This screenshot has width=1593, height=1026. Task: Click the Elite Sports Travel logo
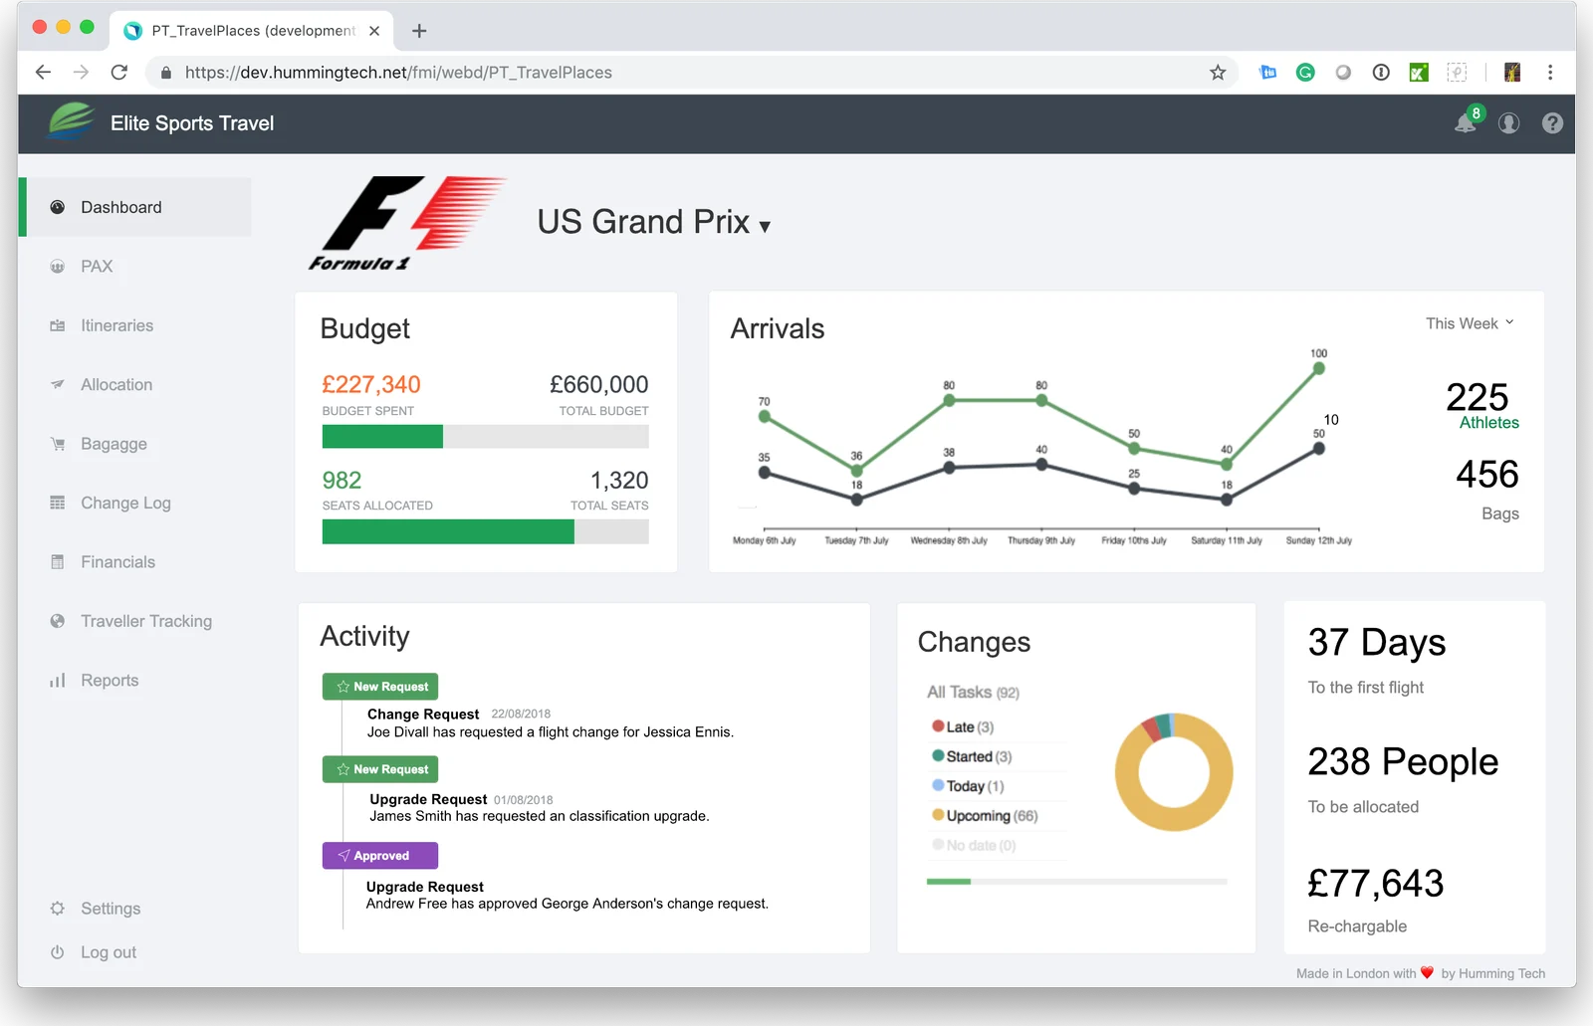tap(72, 121)
